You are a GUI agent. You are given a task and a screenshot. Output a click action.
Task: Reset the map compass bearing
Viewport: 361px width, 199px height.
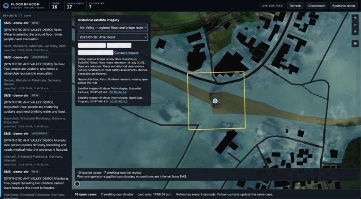(355, 32)
